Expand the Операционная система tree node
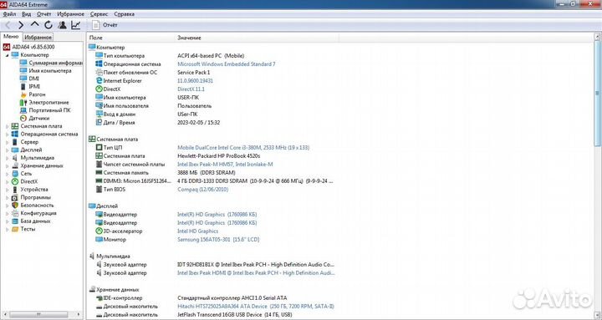Image resolution: width=602 pixels, height=320 pixels. coord(7,135)
